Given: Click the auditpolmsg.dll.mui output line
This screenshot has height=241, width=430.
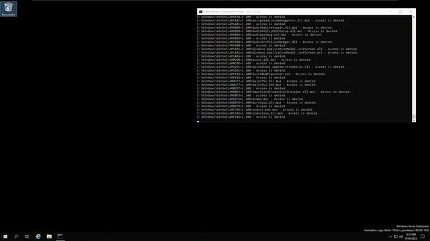Looking at the screenshot, I should click(x=259, y=35).
